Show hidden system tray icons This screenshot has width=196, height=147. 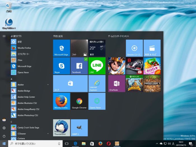[x=157, y=144]
